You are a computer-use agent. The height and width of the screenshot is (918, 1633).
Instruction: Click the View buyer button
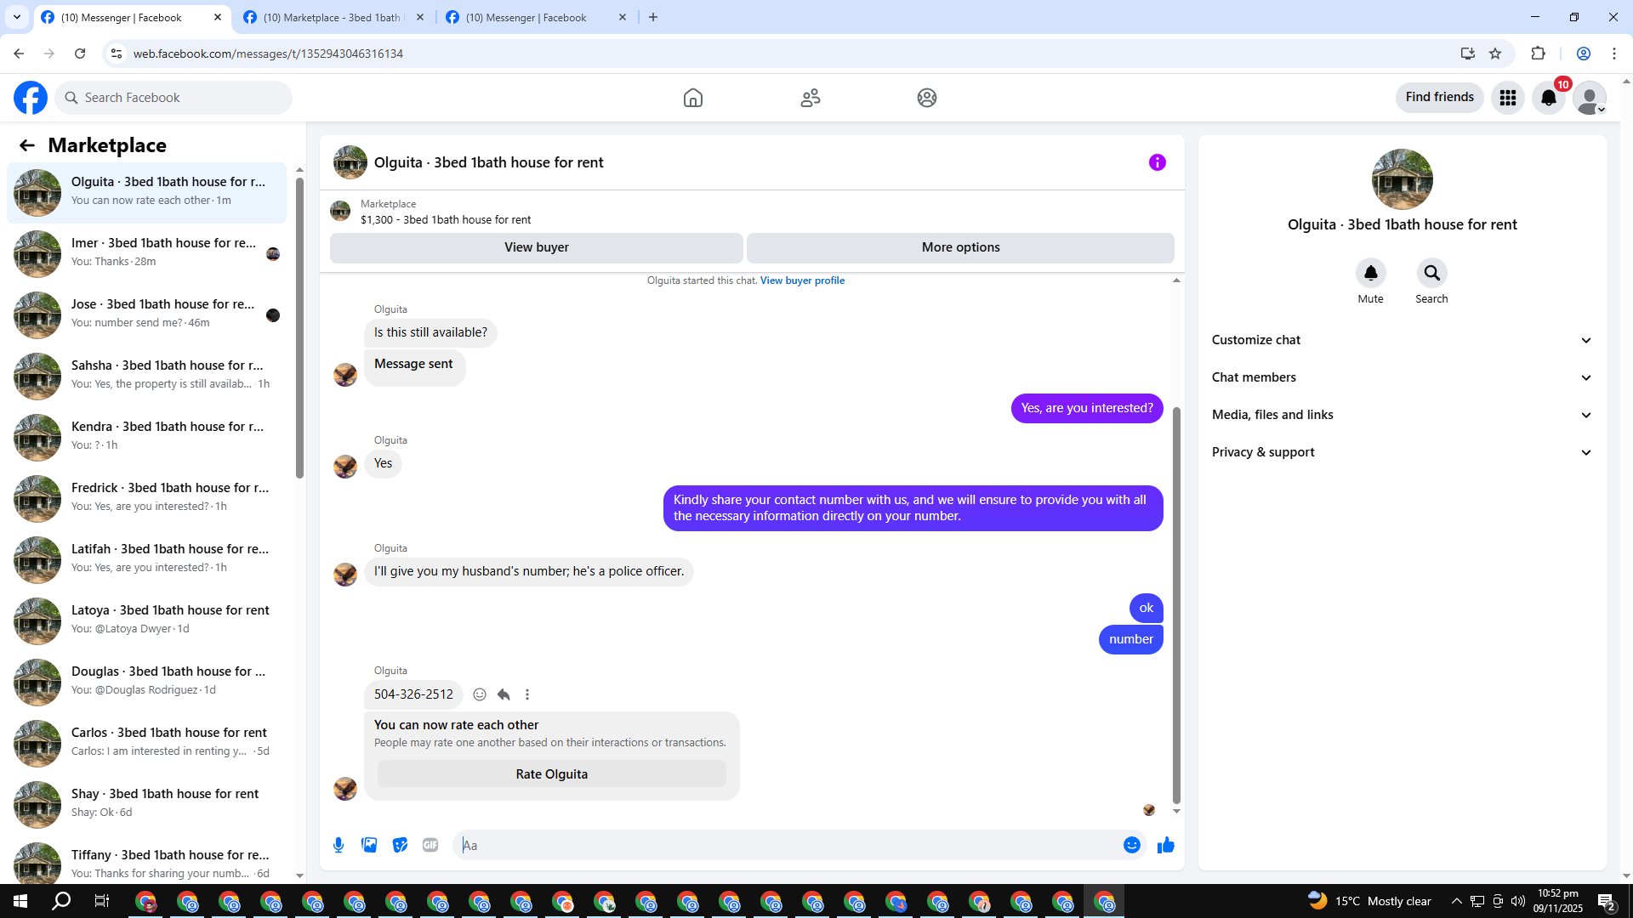pyautogui.click(x=537, y=247)
